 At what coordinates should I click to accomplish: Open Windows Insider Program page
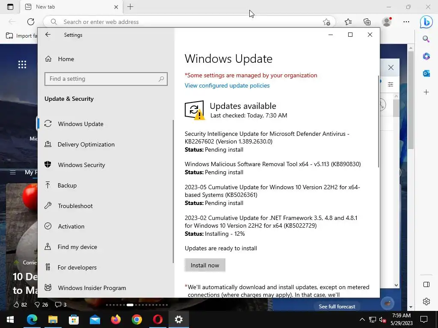(x=92, y=288)
